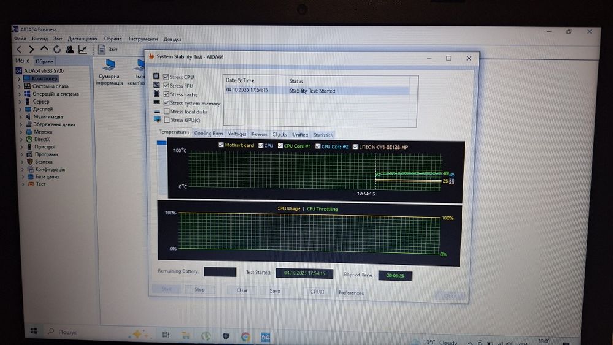Click the Stop button

(x=199, y=289)
